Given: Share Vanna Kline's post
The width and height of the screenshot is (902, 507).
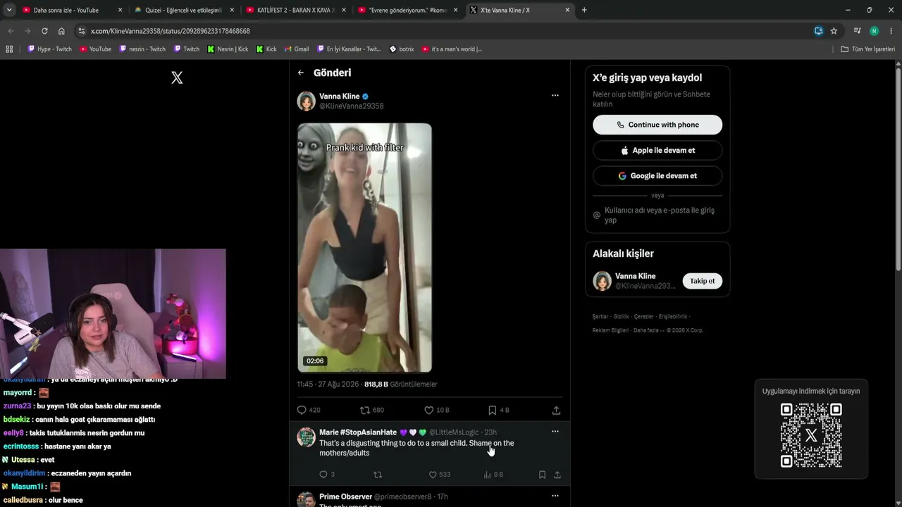Looking at the screenshot, I should click(x=556, y=410).
